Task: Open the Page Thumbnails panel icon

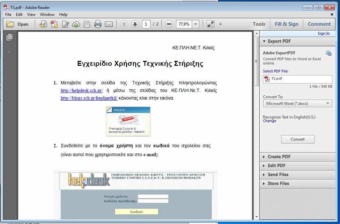Action: click(x=9, y=37)
